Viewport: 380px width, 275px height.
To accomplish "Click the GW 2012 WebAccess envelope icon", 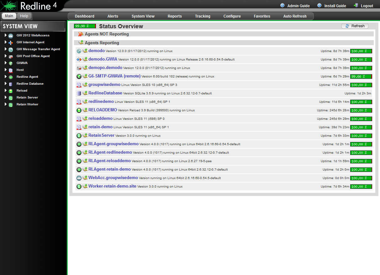I will (x=11, y=35).
